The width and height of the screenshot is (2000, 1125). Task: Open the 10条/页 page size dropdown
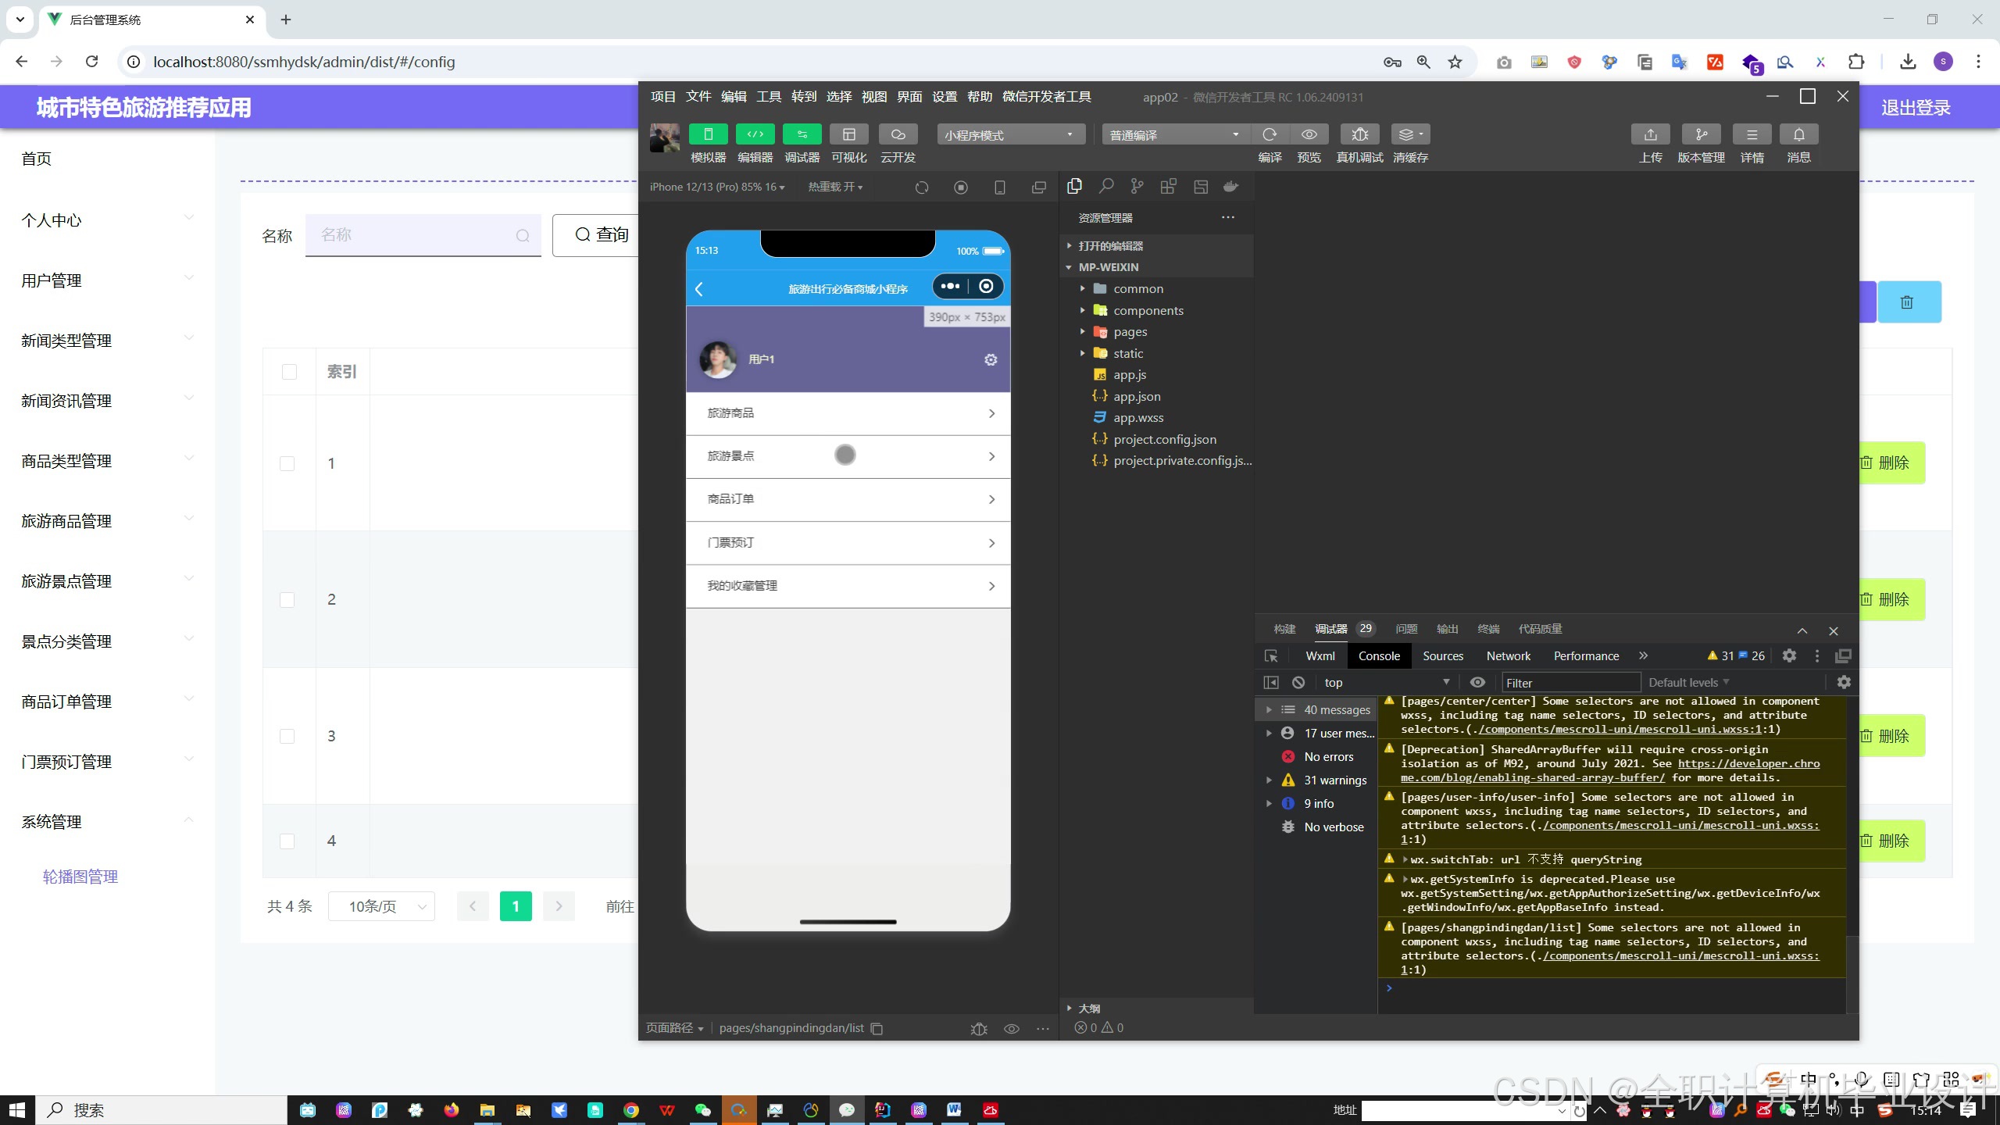[381, 906]
